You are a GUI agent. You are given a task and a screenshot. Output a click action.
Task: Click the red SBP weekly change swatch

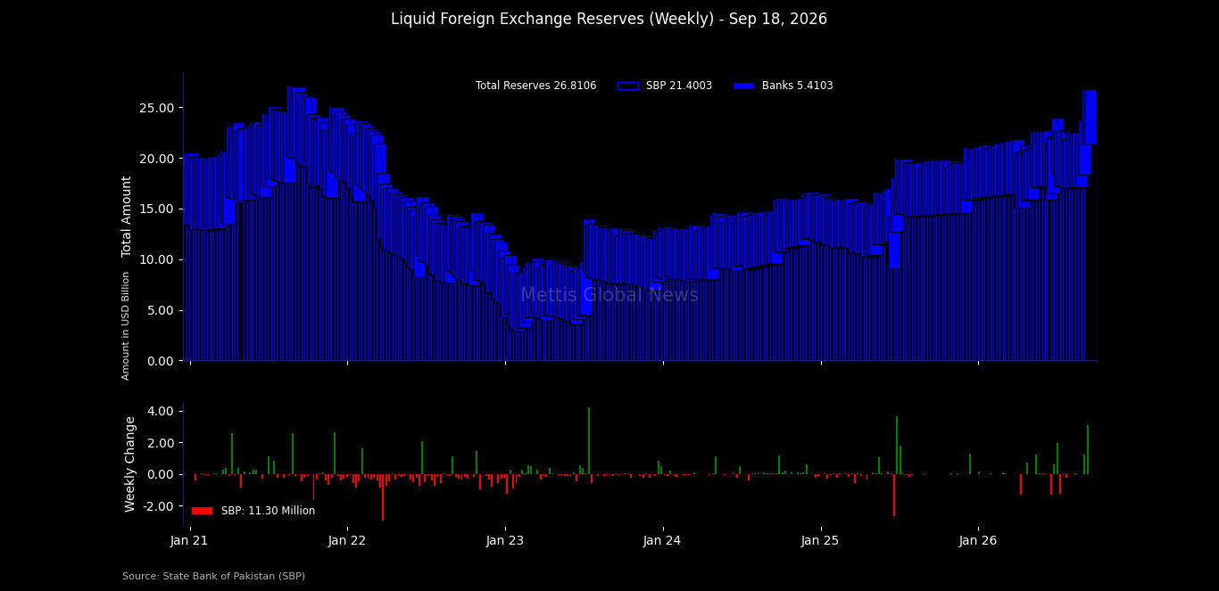(x=202, y=511)
